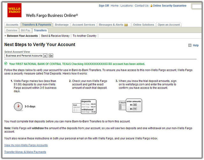Viewport: 204px width, 160px height.
Task: Click Transfer Money & Make Payments link
Action: click(x=25, y=152)
